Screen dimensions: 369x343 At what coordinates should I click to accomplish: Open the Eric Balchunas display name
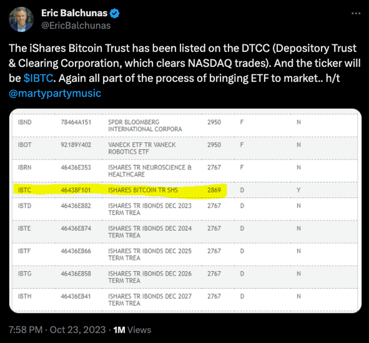(x=74, y=13)
